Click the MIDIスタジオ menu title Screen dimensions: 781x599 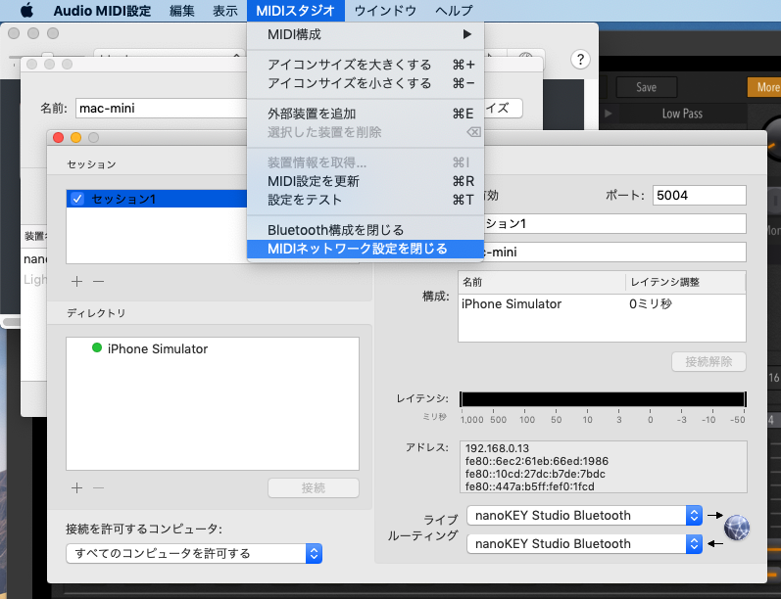click(x=295, y=11)
